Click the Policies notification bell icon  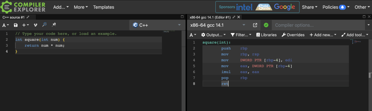point(342,7)
